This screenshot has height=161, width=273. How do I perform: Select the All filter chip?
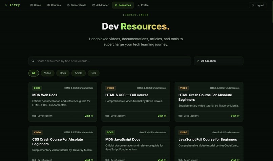pyautogui.click(x=34, y=73)
